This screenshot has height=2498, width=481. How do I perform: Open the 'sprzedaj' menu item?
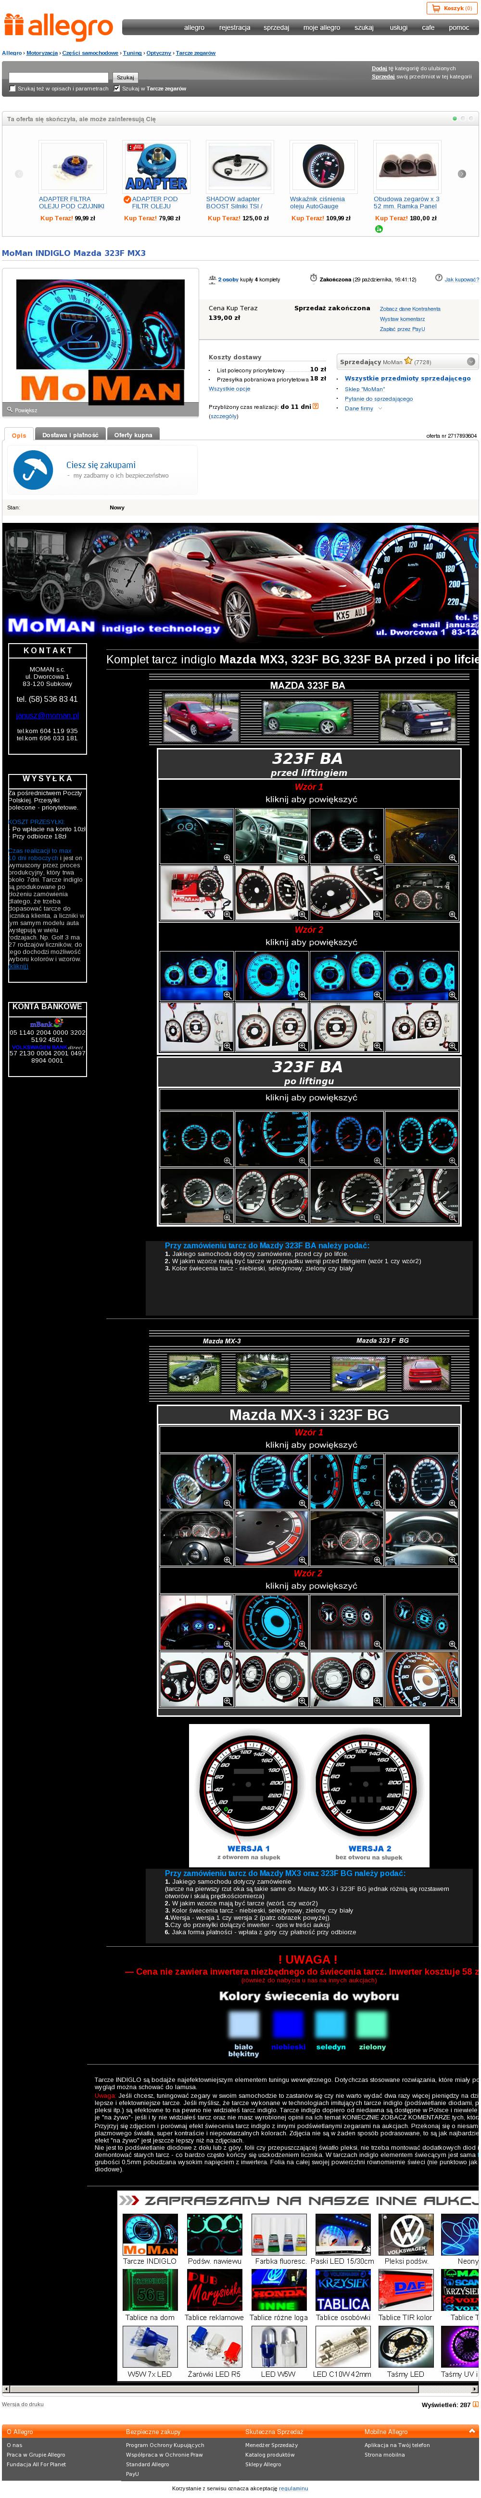277,27
